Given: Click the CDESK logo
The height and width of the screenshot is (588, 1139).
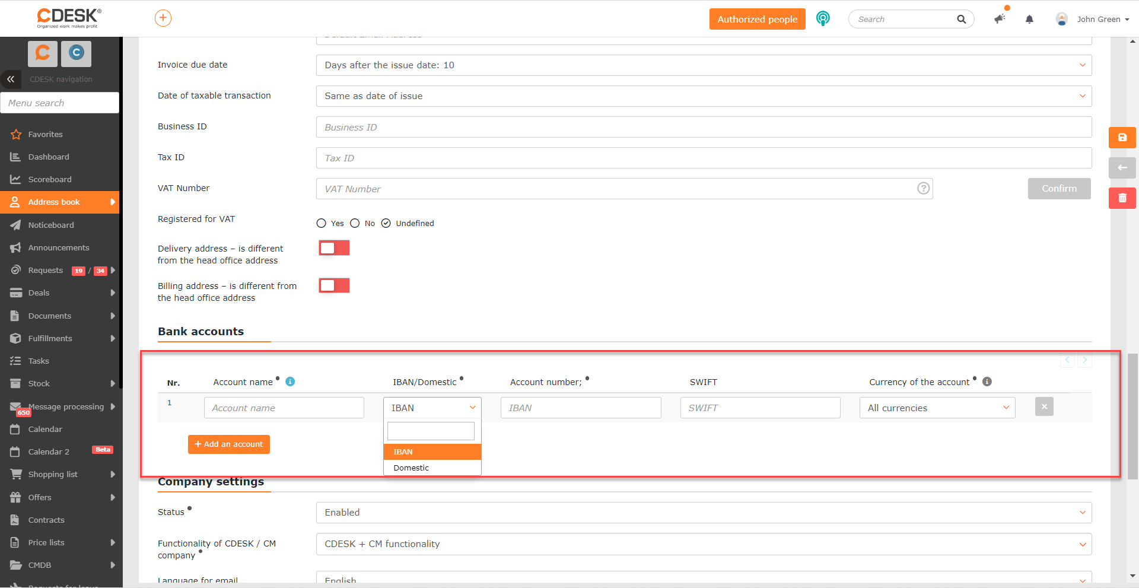Looking at the screenshot, I should [69, 18].
